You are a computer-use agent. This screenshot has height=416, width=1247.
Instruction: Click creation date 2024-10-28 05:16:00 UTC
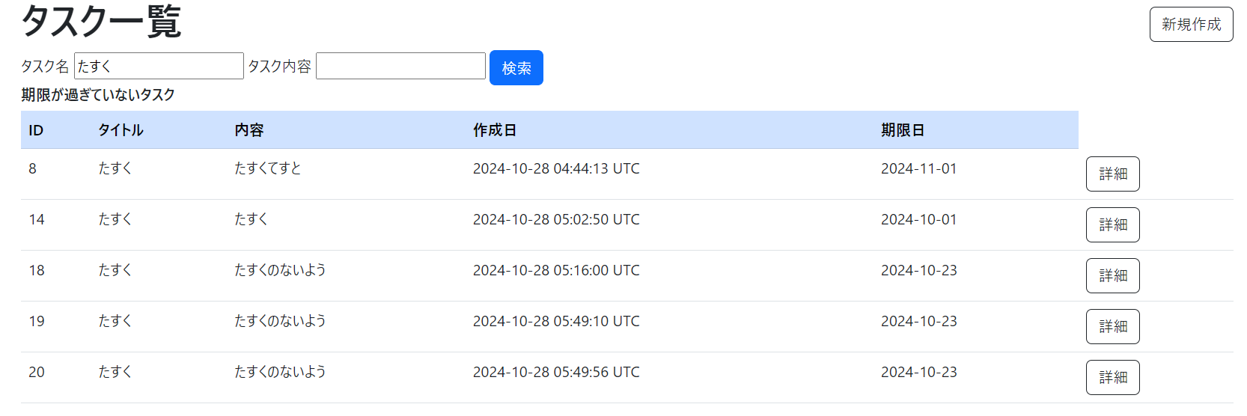pos(556,270)
